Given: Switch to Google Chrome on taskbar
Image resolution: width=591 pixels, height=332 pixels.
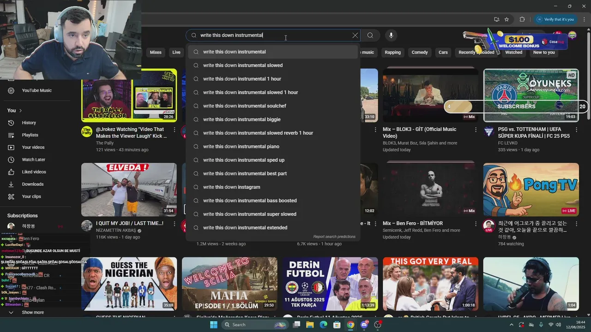Looking at the screenshot, I should tap(350, 325).
